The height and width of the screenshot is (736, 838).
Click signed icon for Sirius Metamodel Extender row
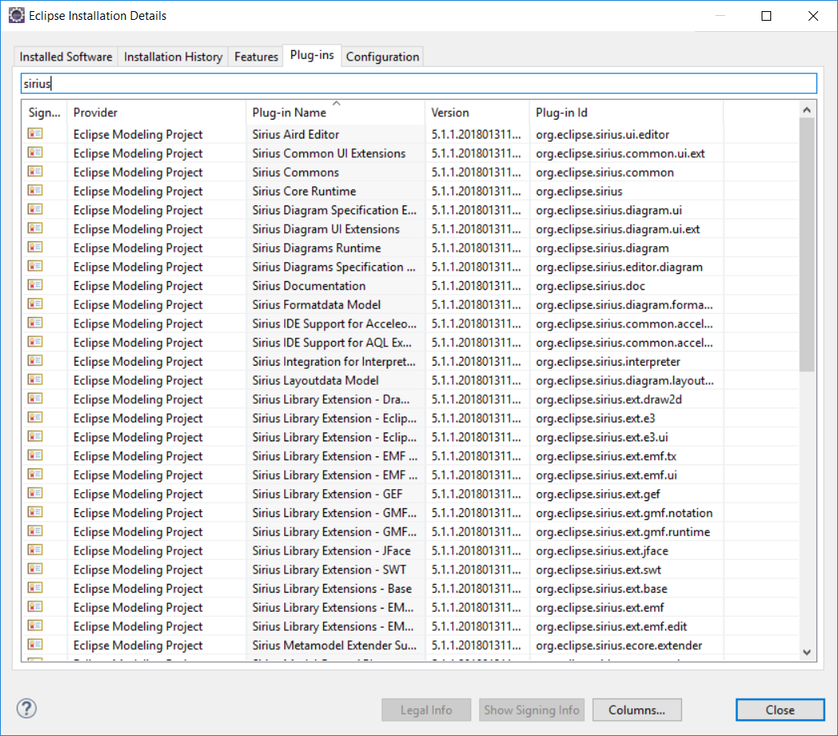coord(35,644)
